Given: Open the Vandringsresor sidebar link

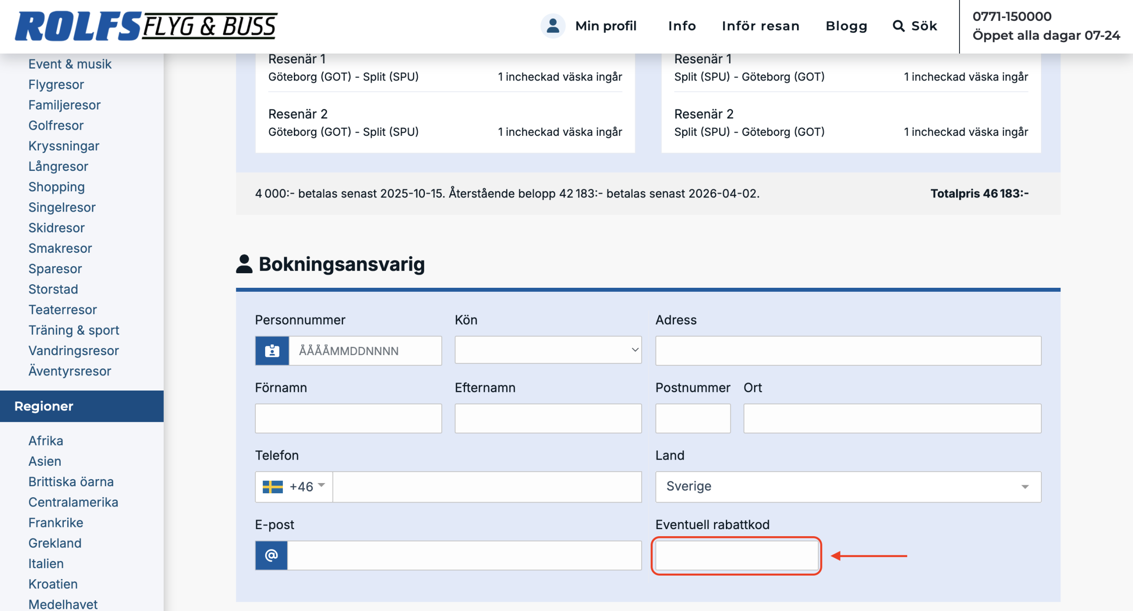Looking at the screenshot, I should [73, 350].
